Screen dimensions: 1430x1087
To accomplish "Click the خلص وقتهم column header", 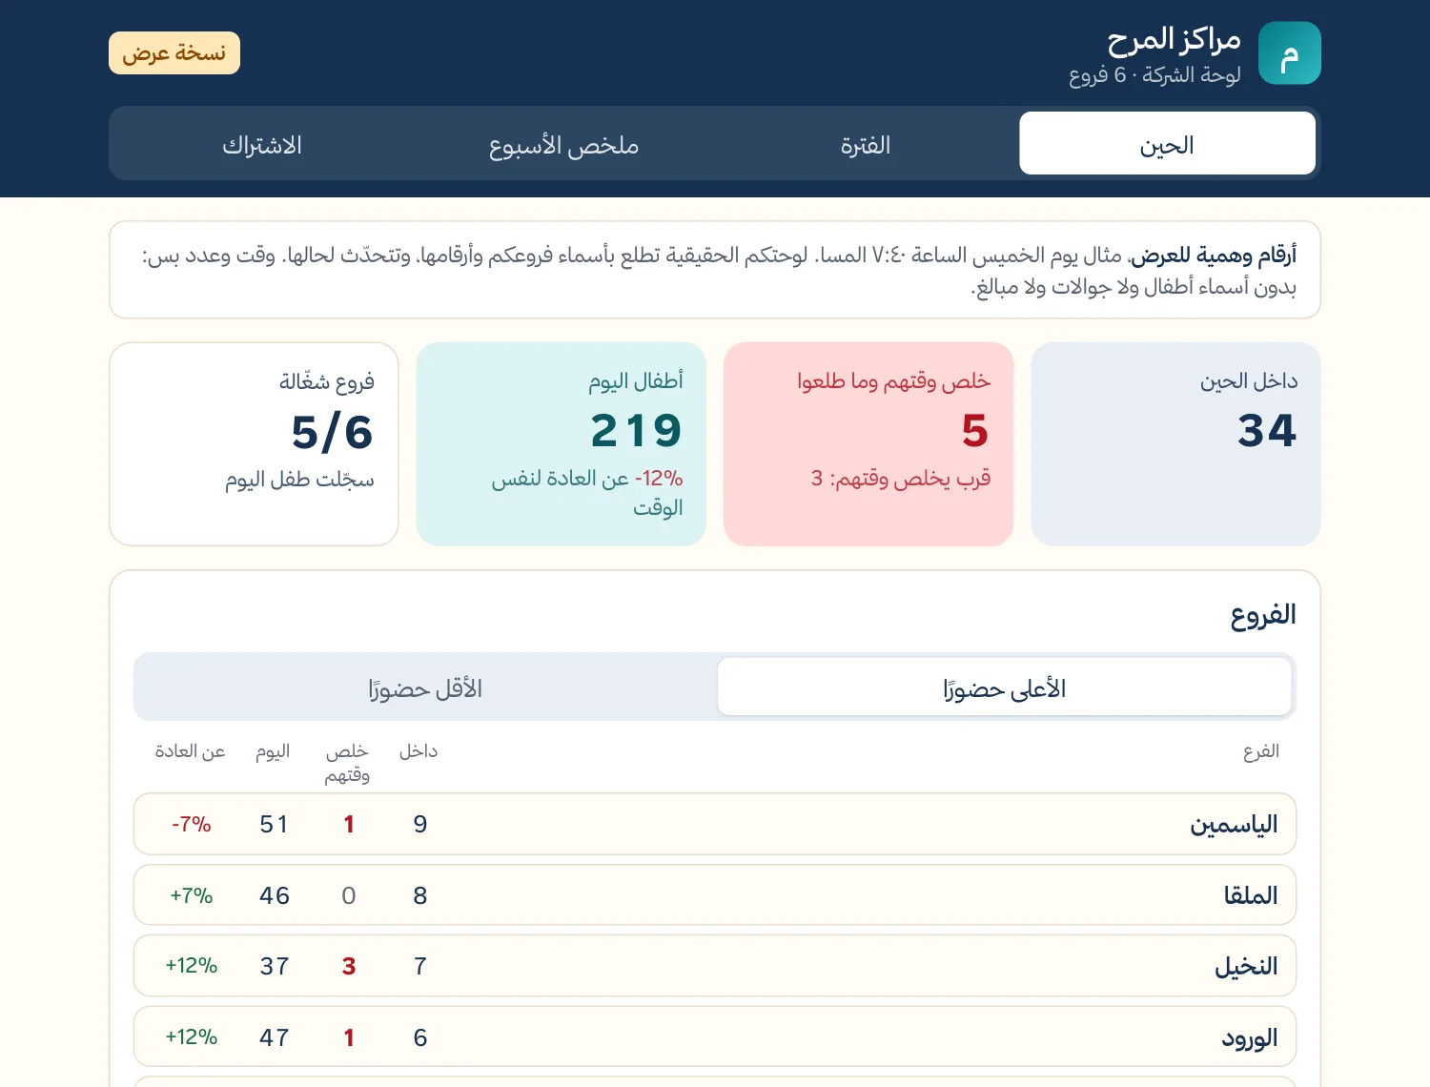I will [x=347, y=763].
